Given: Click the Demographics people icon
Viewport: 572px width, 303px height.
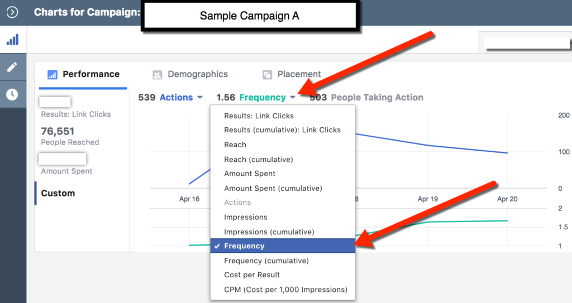Looking at the screenshot, I should [158, 74].
